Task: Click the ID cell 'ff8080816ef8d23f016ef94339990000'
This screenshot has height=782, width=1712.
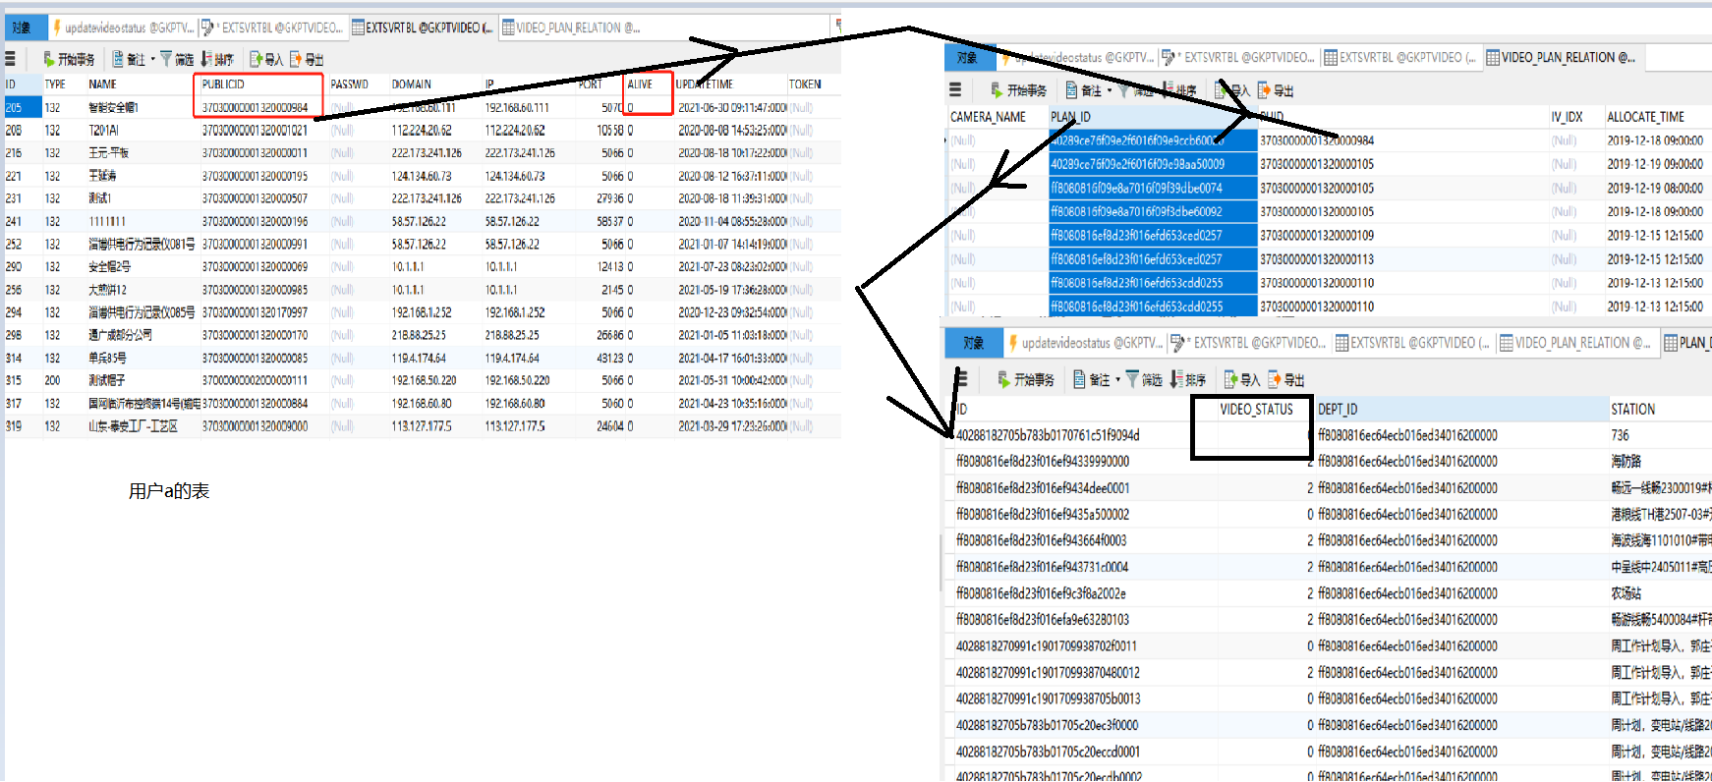Action: click(1043, 462)
